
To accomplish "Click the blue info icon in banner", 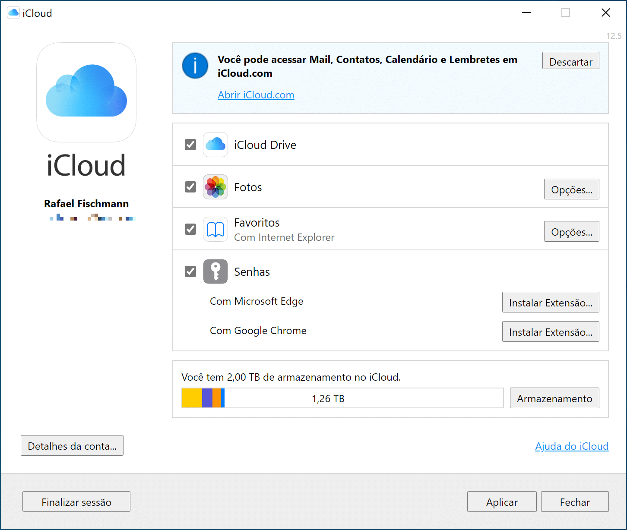I will click(x=195, y=66).
